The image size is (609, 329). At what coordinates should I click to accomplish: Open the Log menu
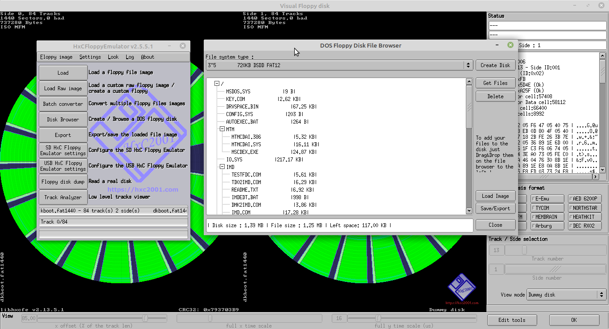point(130,57)
